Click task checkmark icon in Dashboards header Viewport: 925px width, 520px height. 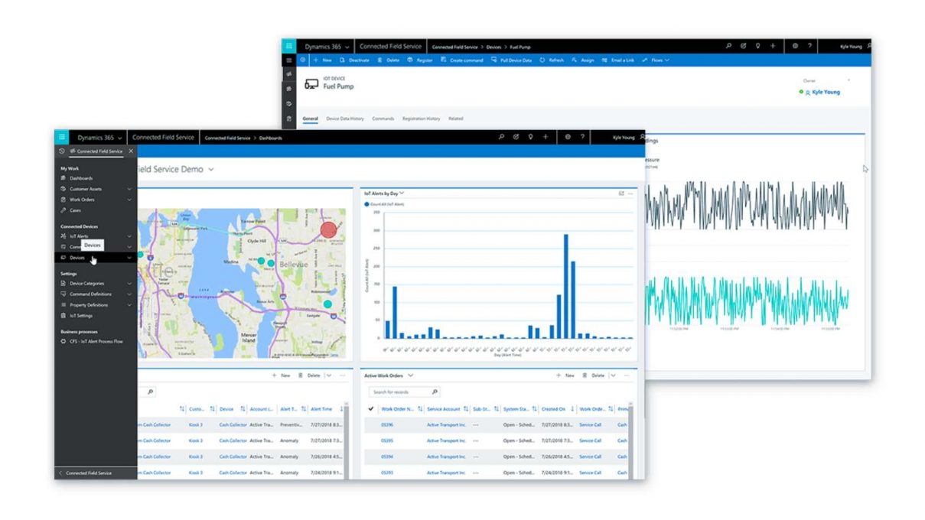(516, 138)
